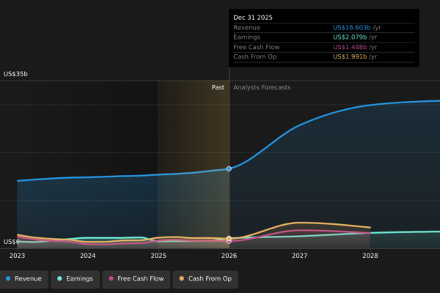440x293 pixels.
Task: Select the 2024 x-axis label
Action: pos(88,256)
